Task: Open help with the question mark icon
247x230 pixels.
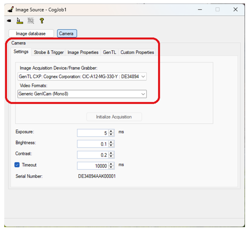Action: pyautogui.click(x=42, y=21)
